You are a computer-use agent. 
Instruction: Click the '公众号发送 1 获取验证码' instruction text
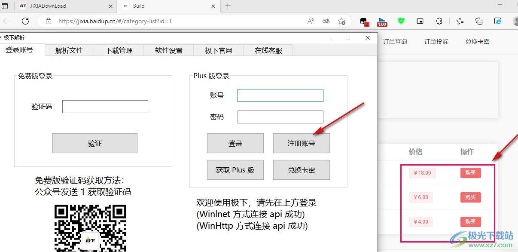pyautogui.click(x=83, y=192)
